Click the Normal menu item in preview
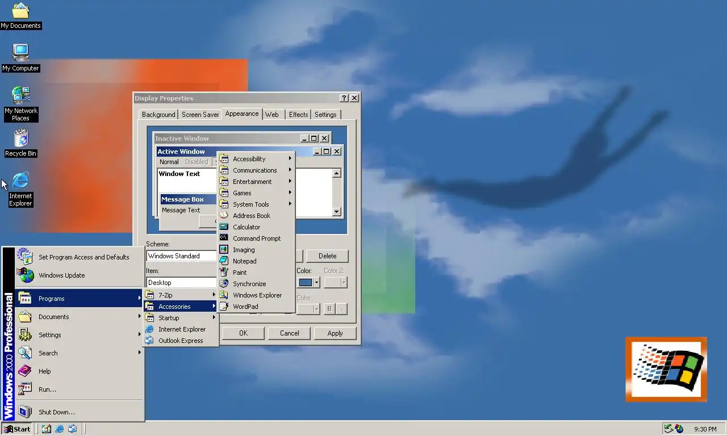 click(169, 162)
